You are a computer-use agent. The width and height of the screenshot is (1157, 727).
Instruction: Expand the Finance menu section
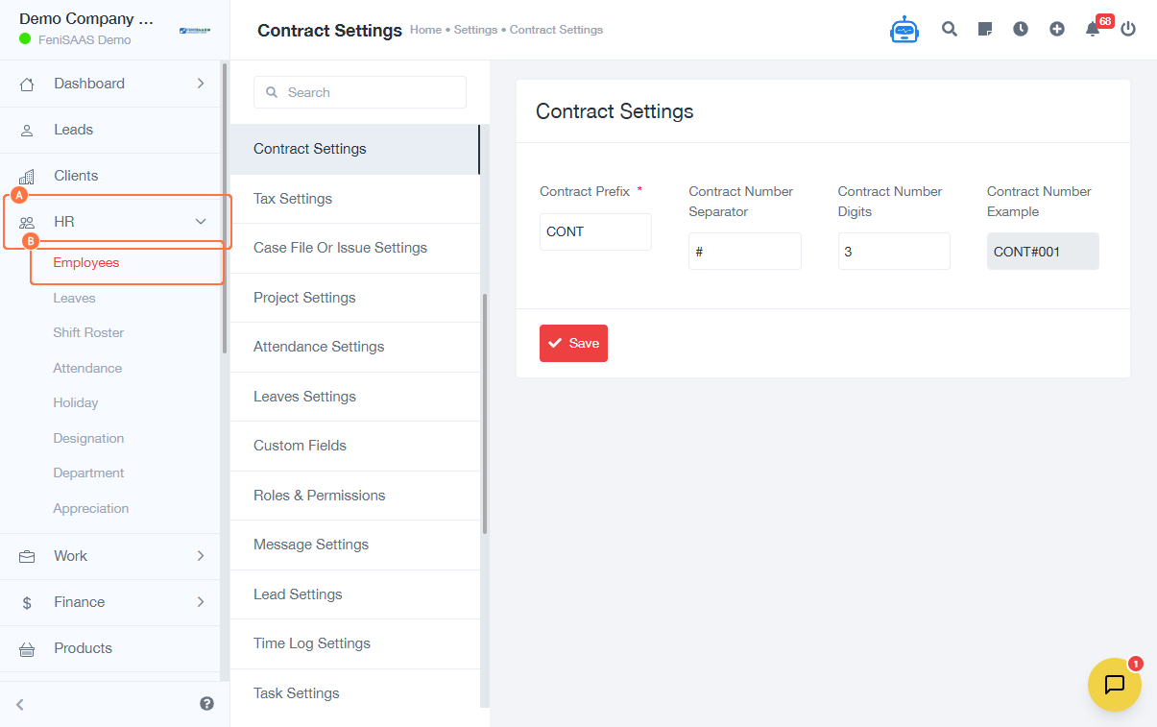click(x=200, y=602)
